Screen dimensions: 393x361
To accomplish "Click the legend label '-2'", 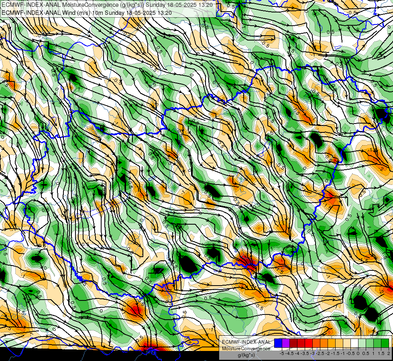I will [328, 353].
